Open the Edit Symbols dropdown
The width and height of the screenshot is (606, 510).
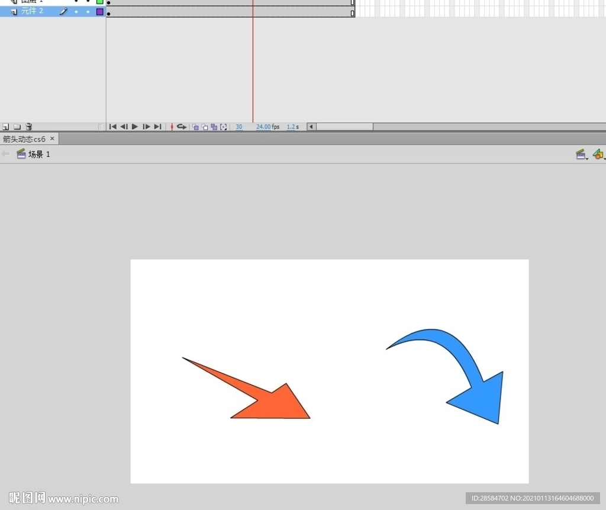[x=598, y=154]
